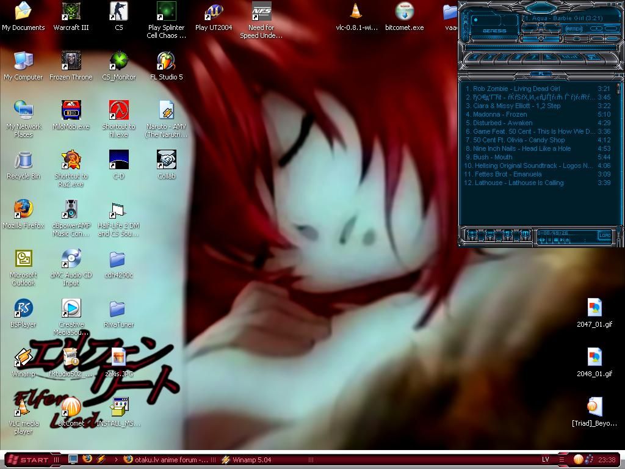Adjust the Winamp volume slider
The width and height of the screenshot is (625, 469).
pyautogui.click(x=541, y=38)
